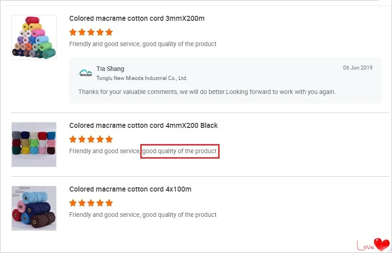Click the fifth star of the 4mmX200 Black rating
The height and width of the screenshot is (253, 392).
pos(109,140)
